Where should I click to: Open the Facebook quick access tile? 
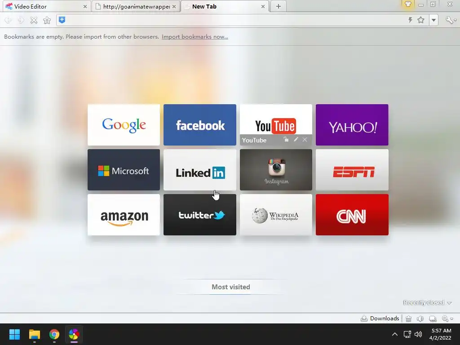click(200, 125)
